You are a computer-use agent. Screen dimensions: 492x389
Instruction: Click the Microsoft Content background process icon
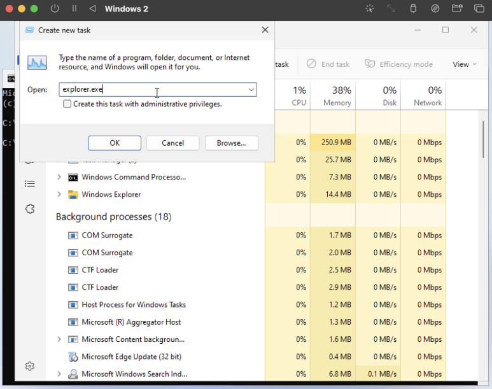point(73,339)
